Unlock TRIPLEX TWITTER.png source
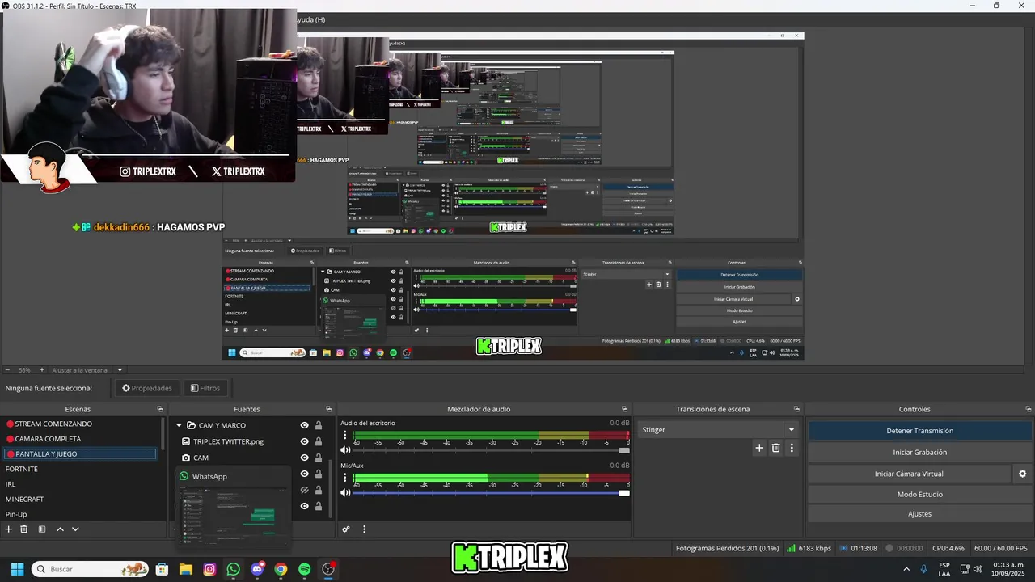This screenshot has height=582, width=1035. point(319,441)
